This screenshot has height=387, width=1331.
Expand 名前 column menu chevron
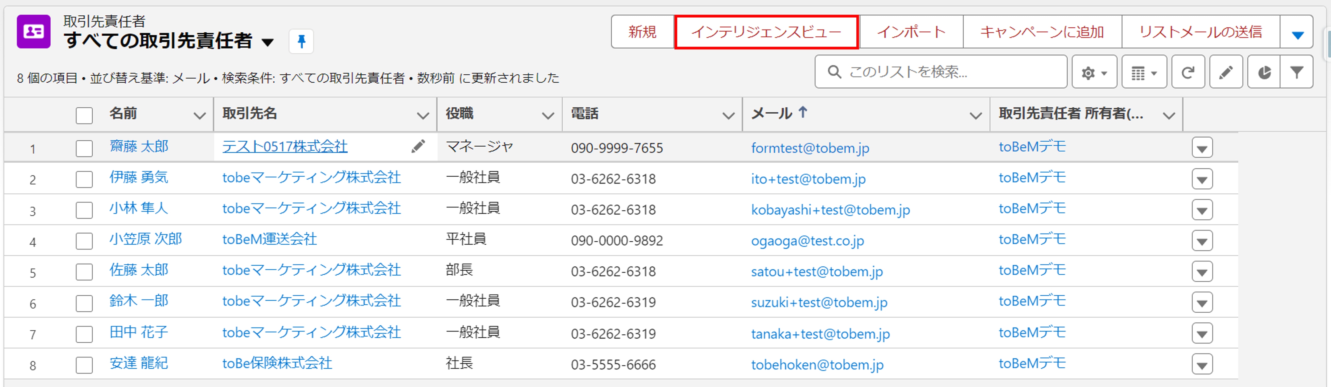(199, 116)
